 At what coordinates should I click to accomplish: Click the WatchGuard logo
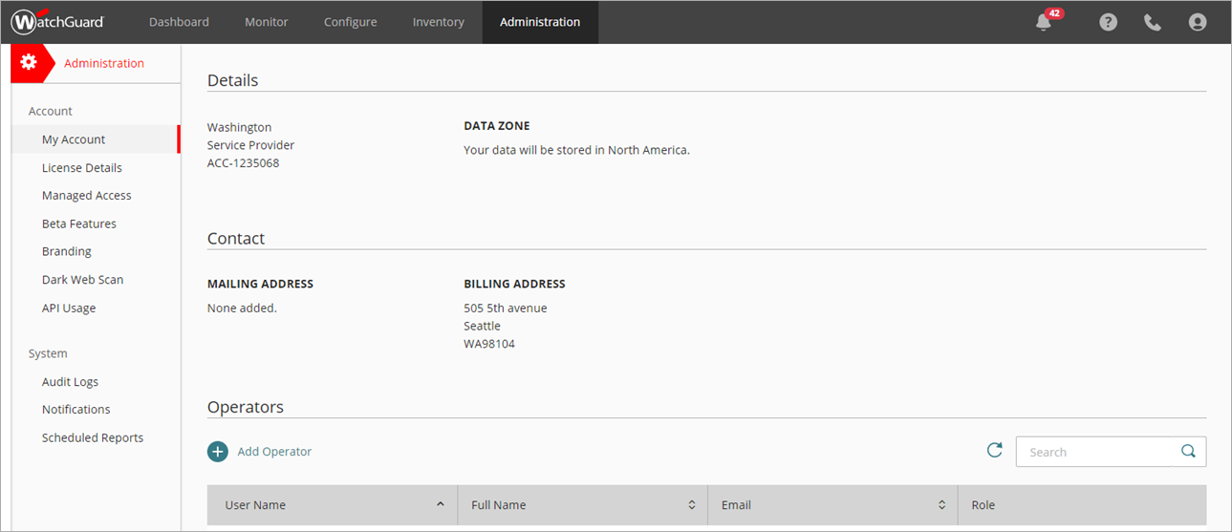click(x=57, y=22)
